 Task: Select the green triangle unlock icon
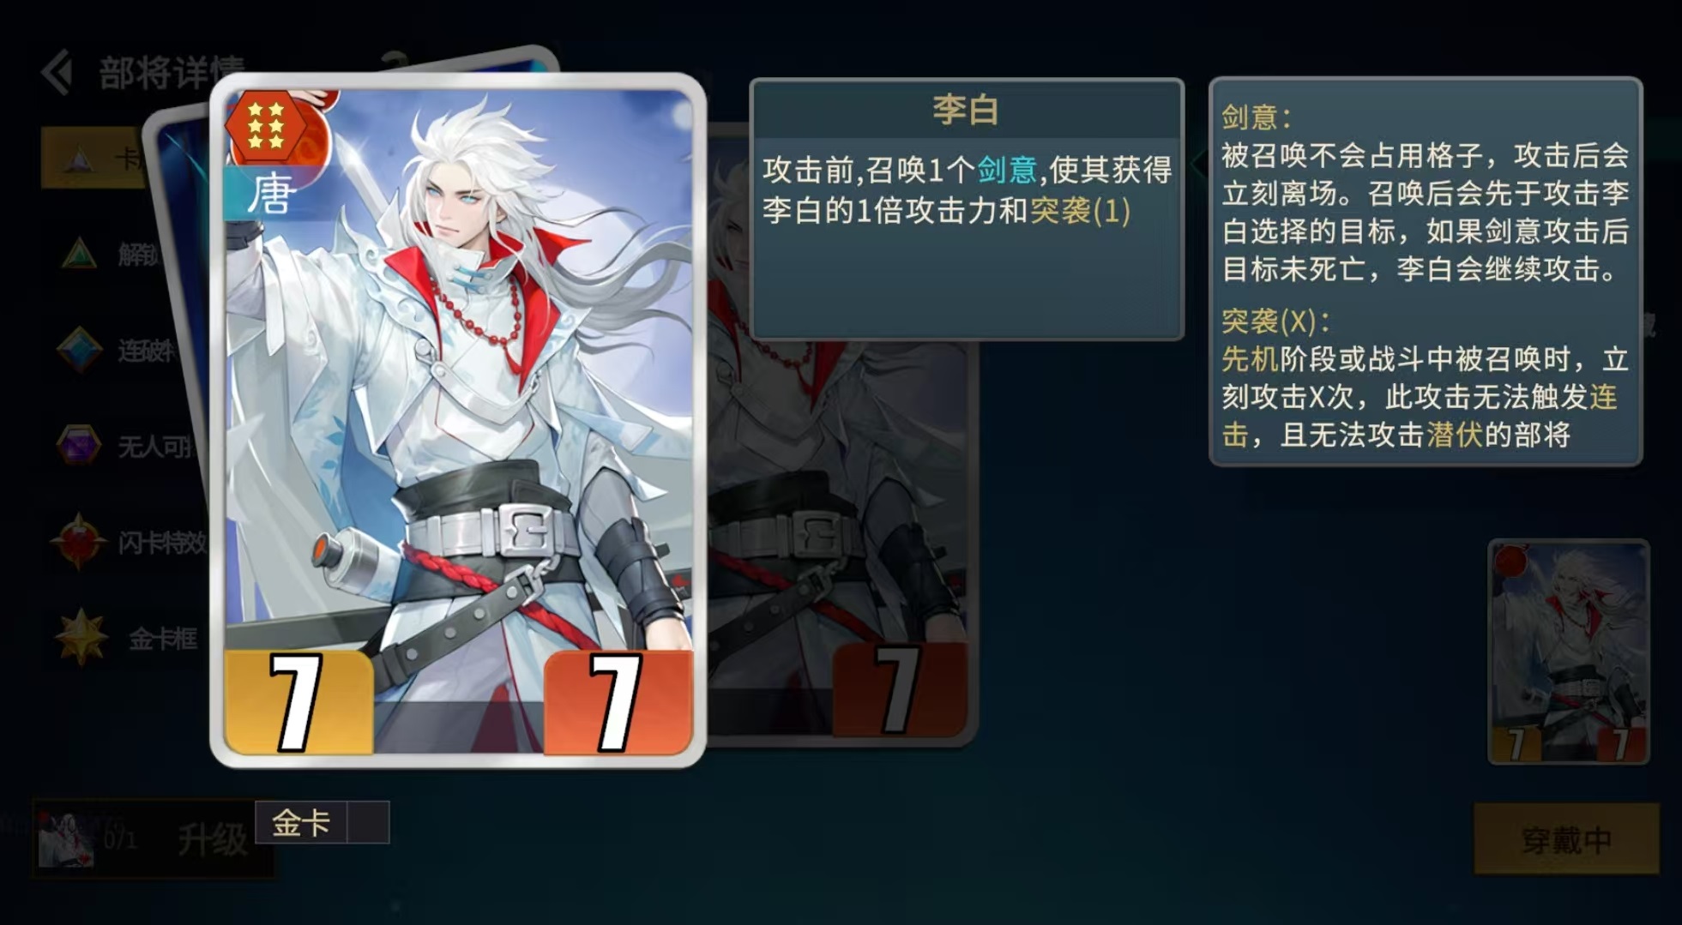pos(78,254)
